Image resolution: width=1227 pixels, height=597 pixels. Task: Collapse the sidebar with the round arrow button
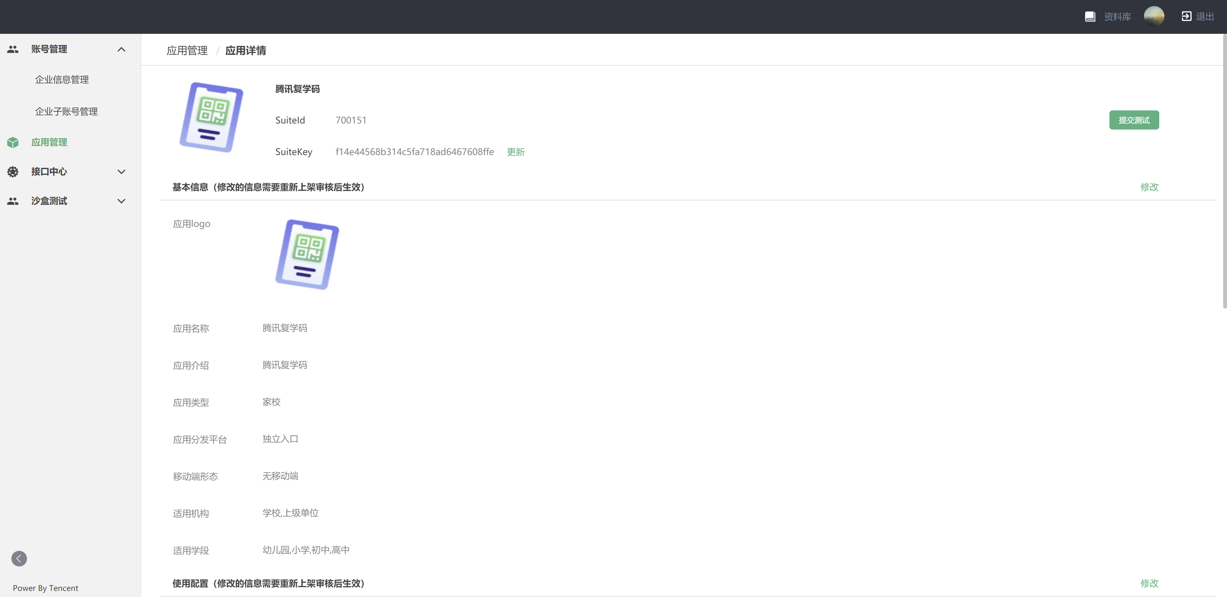(x=19, y=558)
